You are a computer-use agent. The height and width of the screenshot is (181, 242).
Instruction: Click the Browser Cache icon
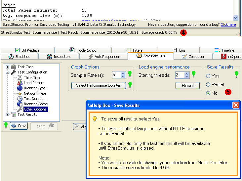(x=20, y=104)
